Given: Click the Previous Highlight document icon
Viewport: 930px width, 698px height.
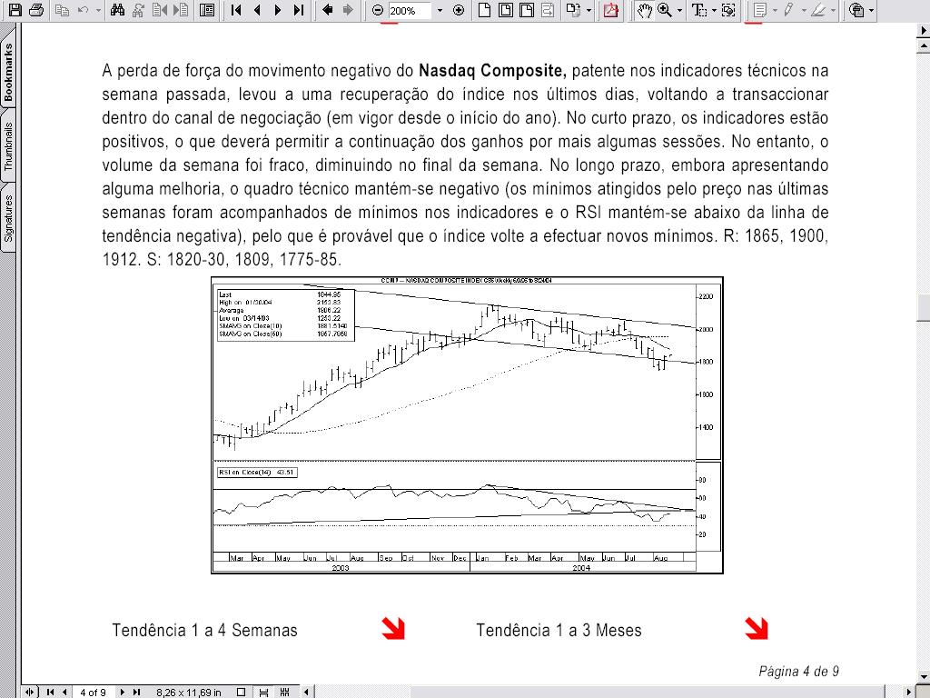Looking at the screenshot, I should tap(158, 9).
